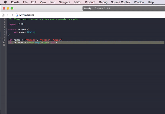165x114 pixels.
Task: Click the code folding ribbon beside line 6
Action: pyautogui.click(x=6, y=32)
